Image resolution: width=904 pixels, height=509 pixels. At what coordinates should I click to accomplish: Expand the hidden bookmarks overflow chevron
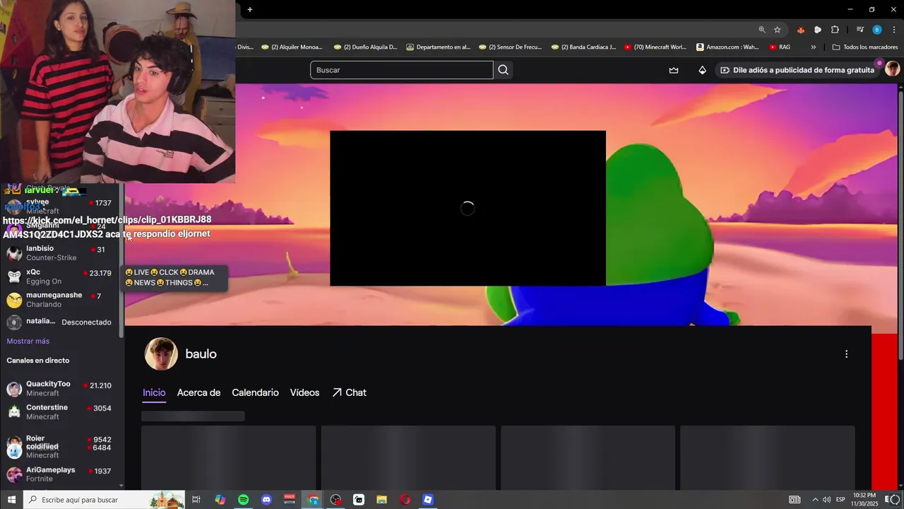pyautogui.click(x=813, y=47)
